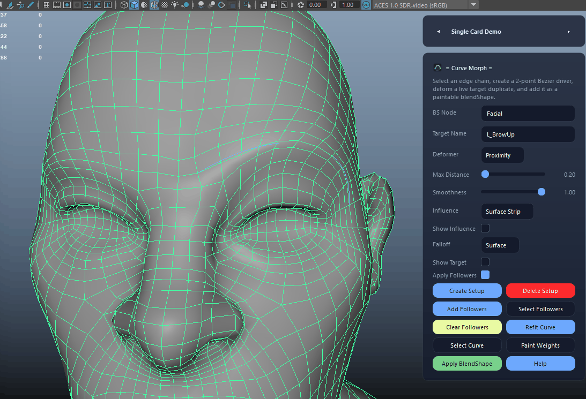Go to previous card with left arrow
Image resolution: width=586 pixels, height=399 pixels.
(439, 32)
